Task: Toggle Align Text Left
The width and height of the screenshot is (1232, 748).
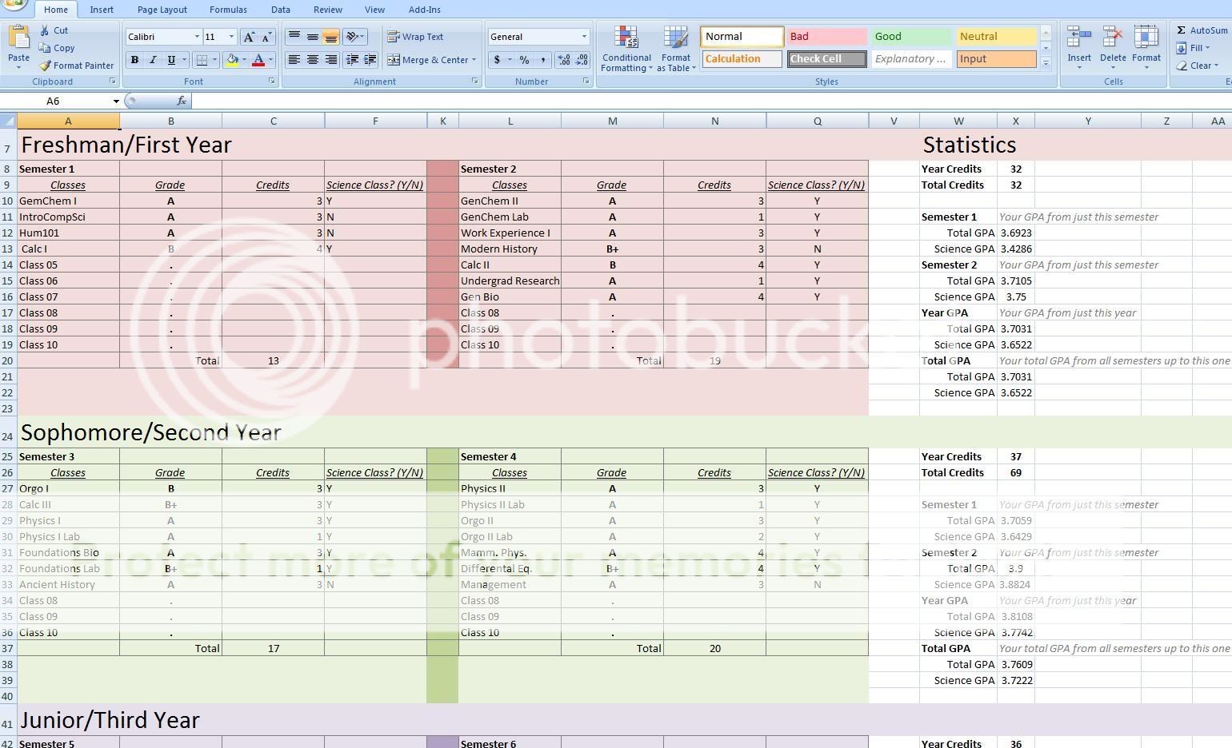Action: click(294, 60)
